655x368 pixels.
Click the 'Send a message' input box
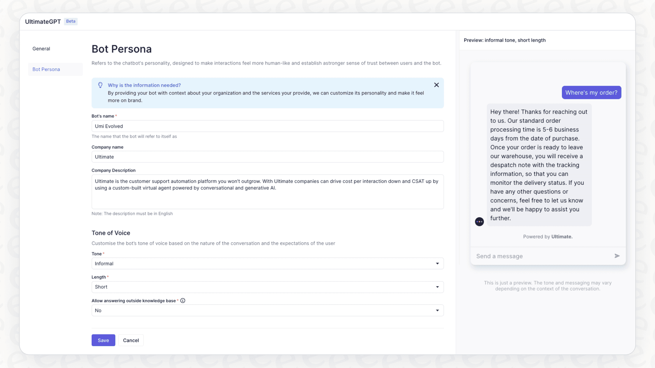(x=538, y=256)
